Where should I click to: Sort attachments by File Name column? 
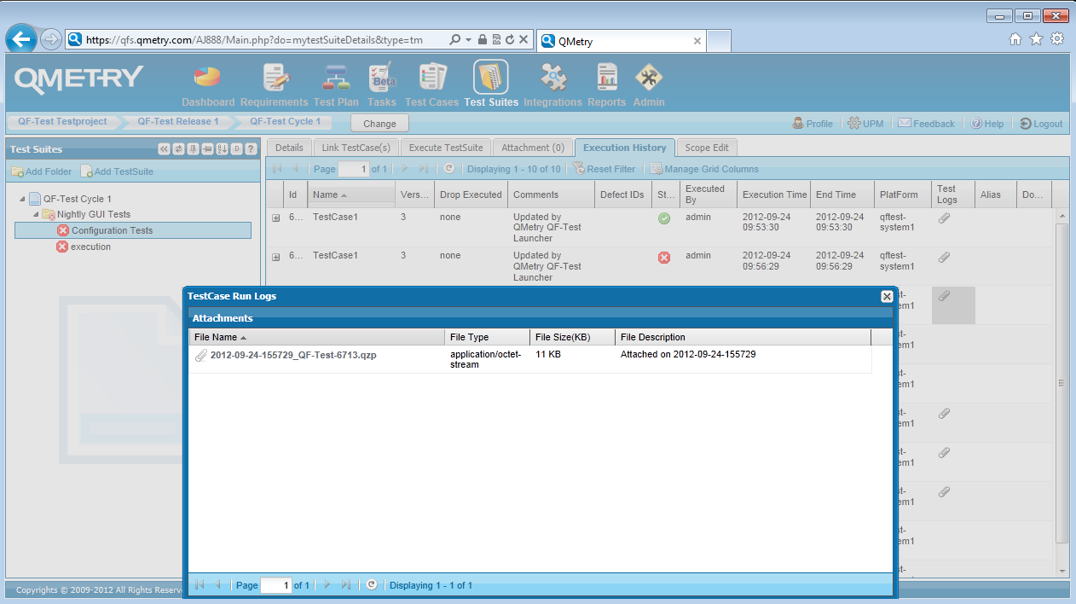click(316, 337)
